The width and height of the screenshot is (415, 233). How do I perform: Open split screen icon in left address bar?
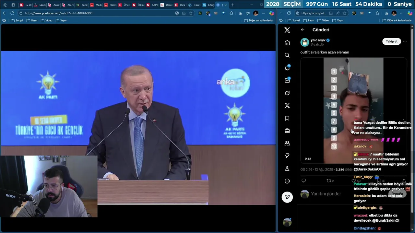184,13
